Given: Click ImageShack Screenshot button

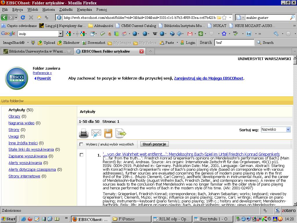Looking at the screenshot, I should 94,43.
